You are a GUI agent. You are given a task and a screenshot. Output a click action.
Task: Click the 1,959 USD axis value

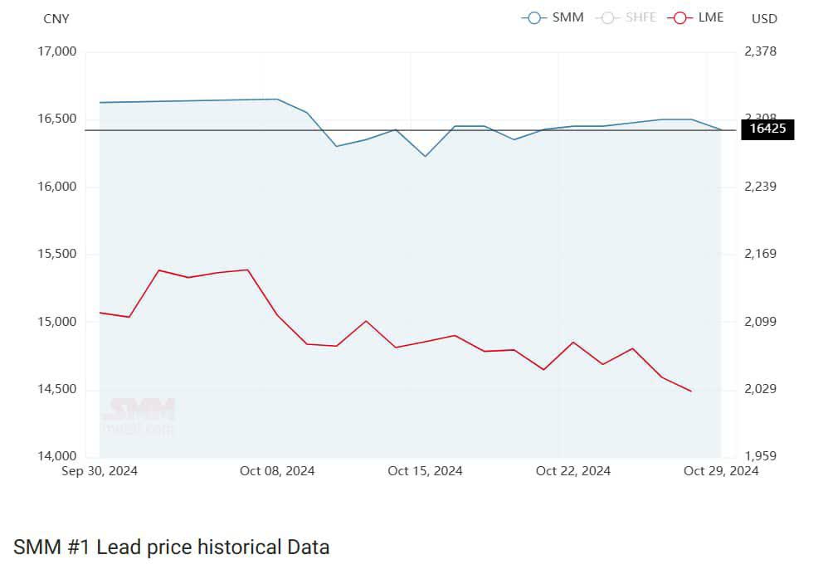760,456
